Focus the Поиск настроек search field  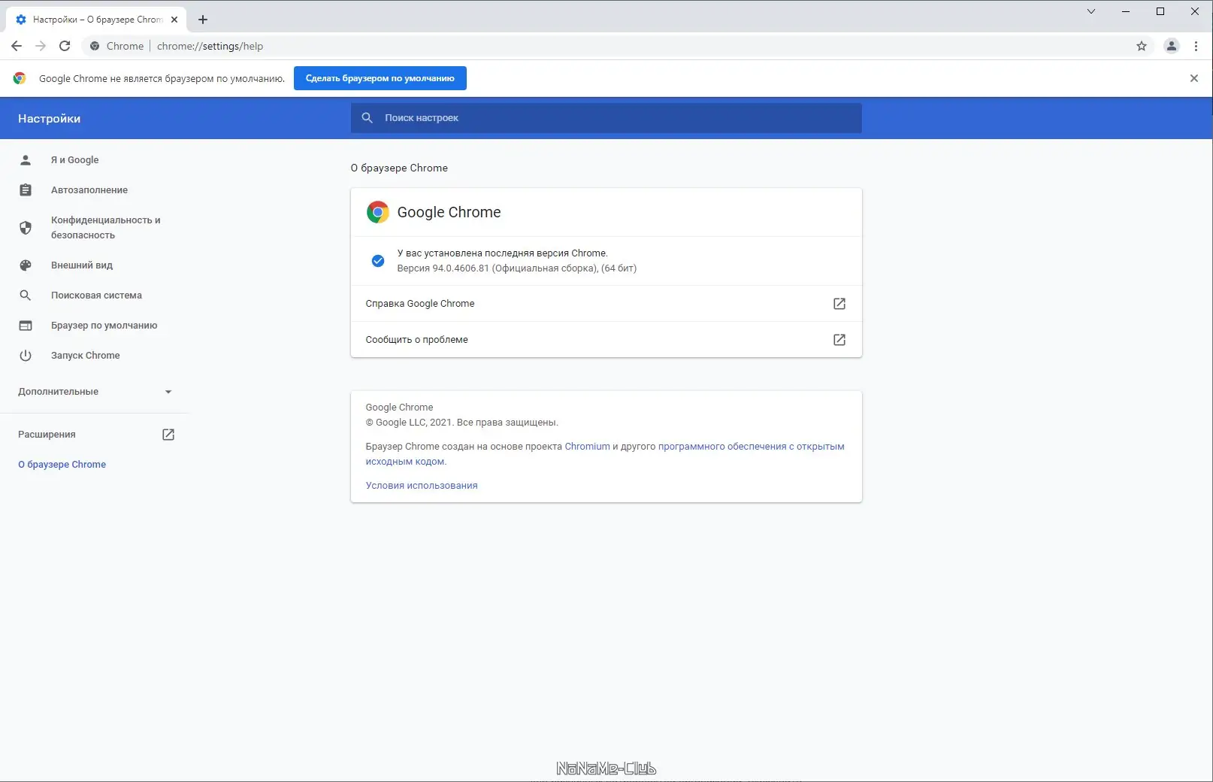[606, 118]
